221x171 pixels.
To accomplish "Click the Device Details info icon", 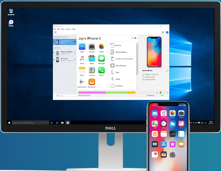I will [x=167, y=71].
